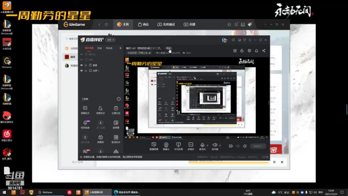Add a mobile screen-cast source
The width and height of the screenshot is (348, 196).
pos(178,146)
